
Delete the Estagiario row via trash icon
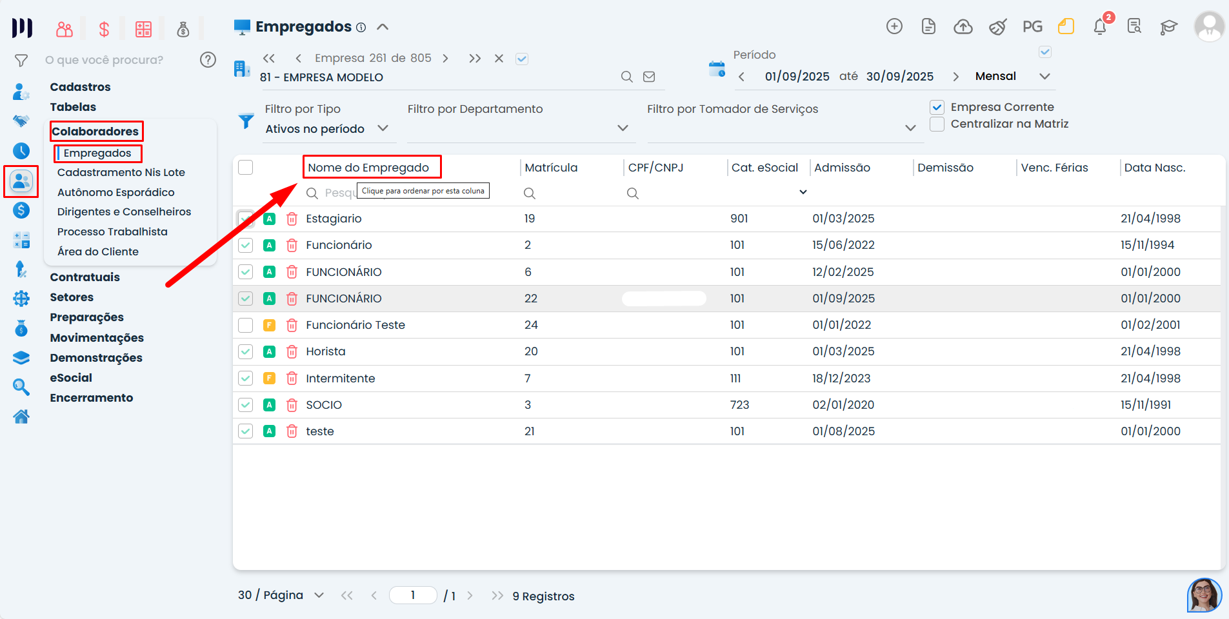coord(292,219)
